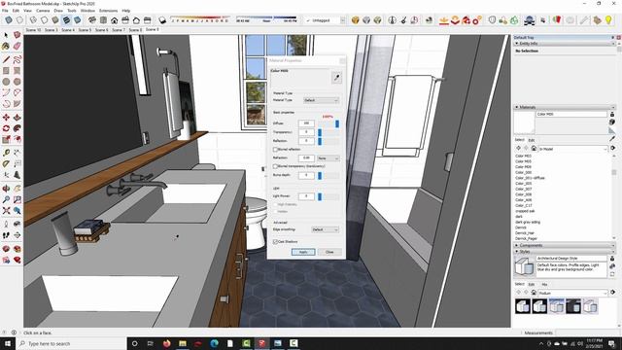
Task: Open the Camera menu
Action: 43,11
